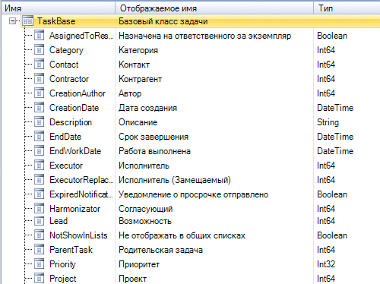Image resolution: width=380 pixels, height=284 pixels.
Task: Select the ParentTask attribute
Action: [x=71, y=250]
